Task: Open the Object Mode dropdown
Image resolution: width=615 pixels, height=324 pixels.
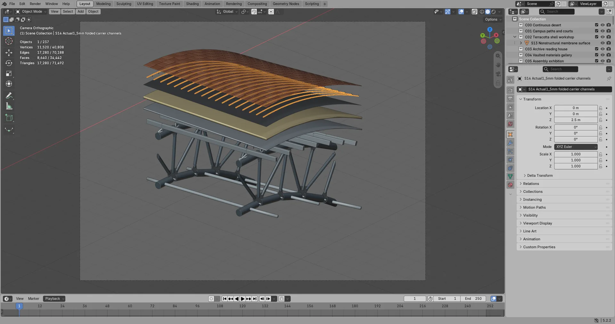Action: (x=31, y=12)
